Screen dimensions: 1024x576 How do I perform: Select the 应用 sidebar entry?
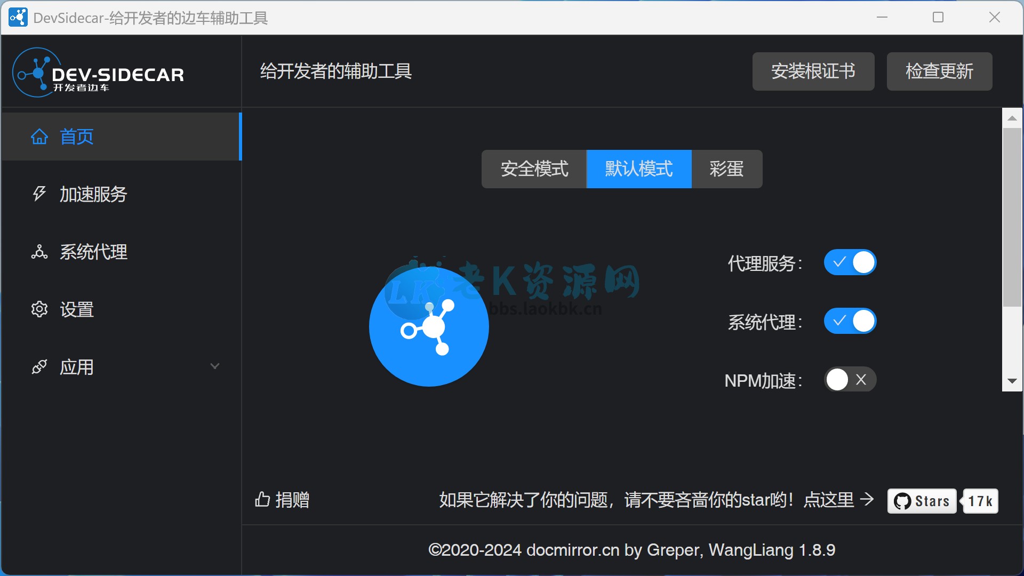122,367
